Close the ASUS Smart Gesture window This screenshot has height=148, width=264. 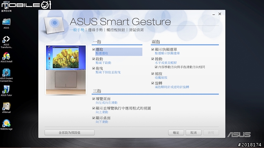(x=220, y=14)
